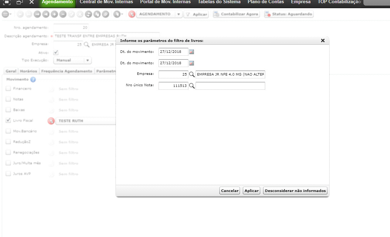
Task: Open the calendar for the first Dt. do movimento
Action: coord(191,52)
